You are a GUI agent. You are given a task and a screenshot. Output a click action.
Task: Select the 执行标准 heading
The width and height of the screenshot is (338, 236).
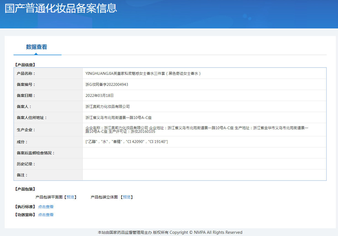tap(25, 207)
